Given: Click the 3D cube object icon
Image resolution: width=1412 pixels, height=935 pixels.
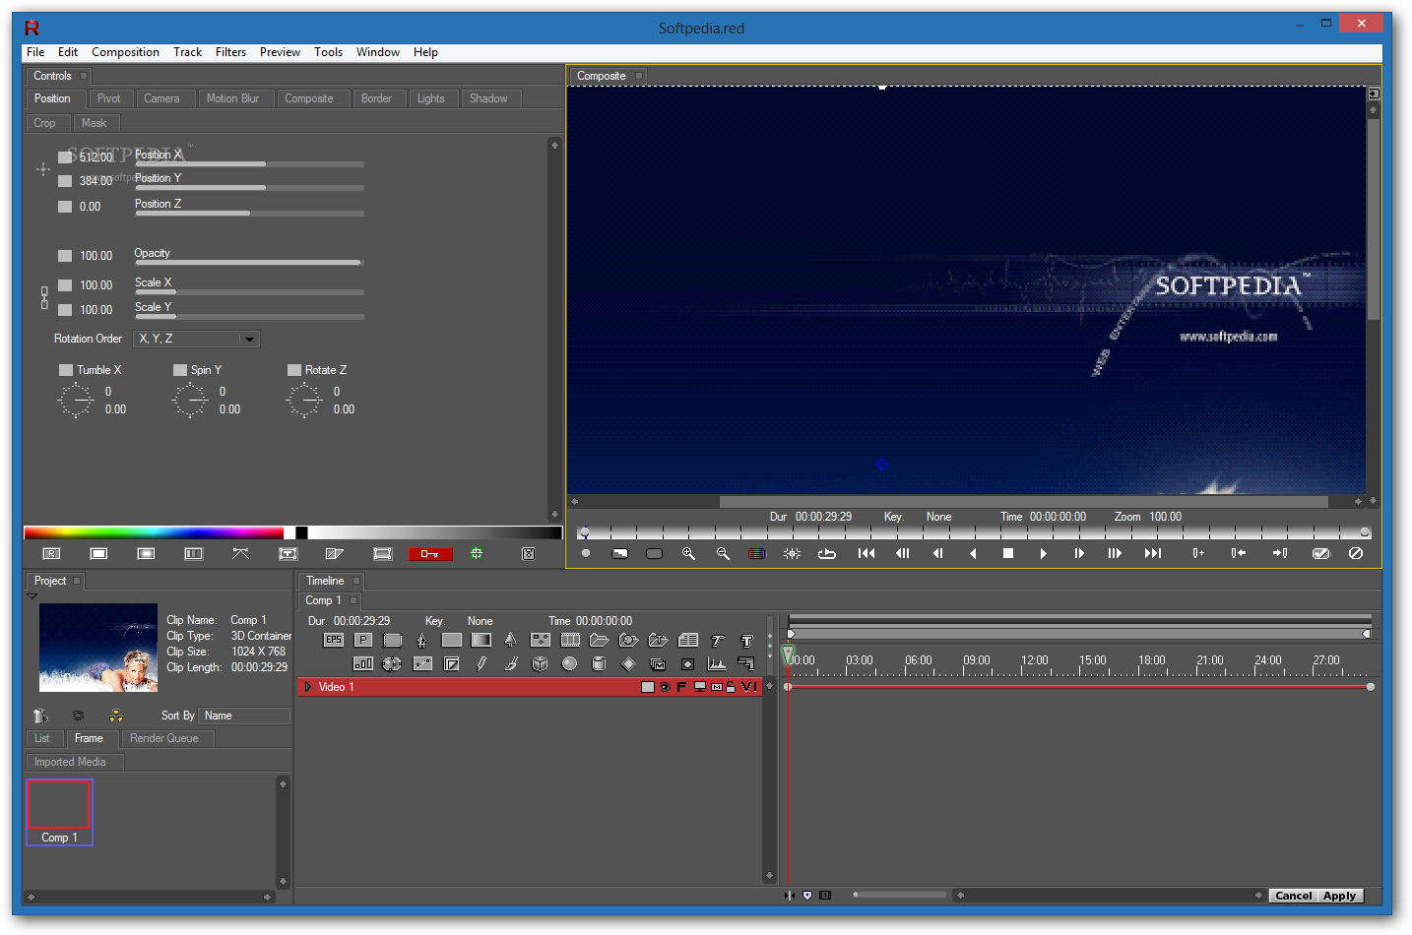Looking at the screenshot, I should [540, 663].
